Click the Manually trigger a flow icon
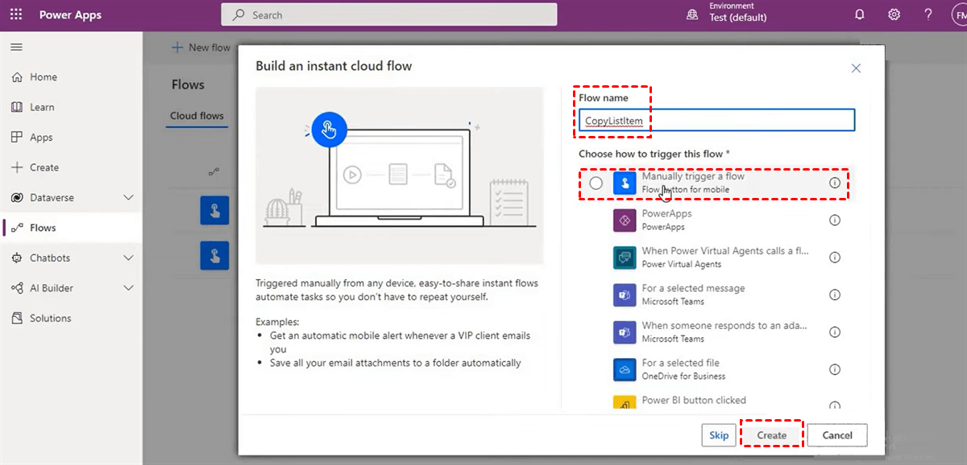Image resolution: width=967 pixels, height=465 pixels. 625,183
